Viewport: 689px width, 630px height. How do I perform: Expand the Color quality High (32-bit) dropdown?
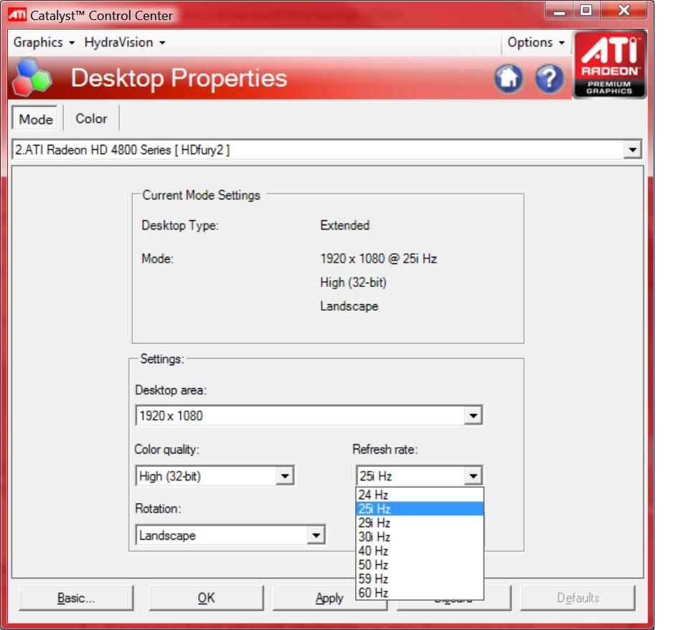point(284,476)
